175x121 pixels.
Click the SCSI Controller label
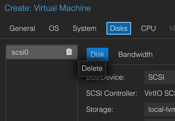(112, 93)
